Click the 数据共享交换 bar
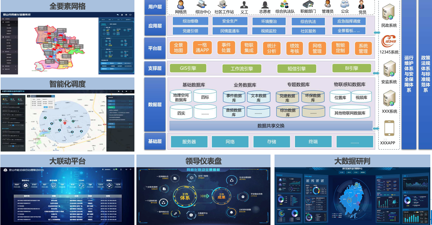432x225 pixels. (x=271, y=126)
